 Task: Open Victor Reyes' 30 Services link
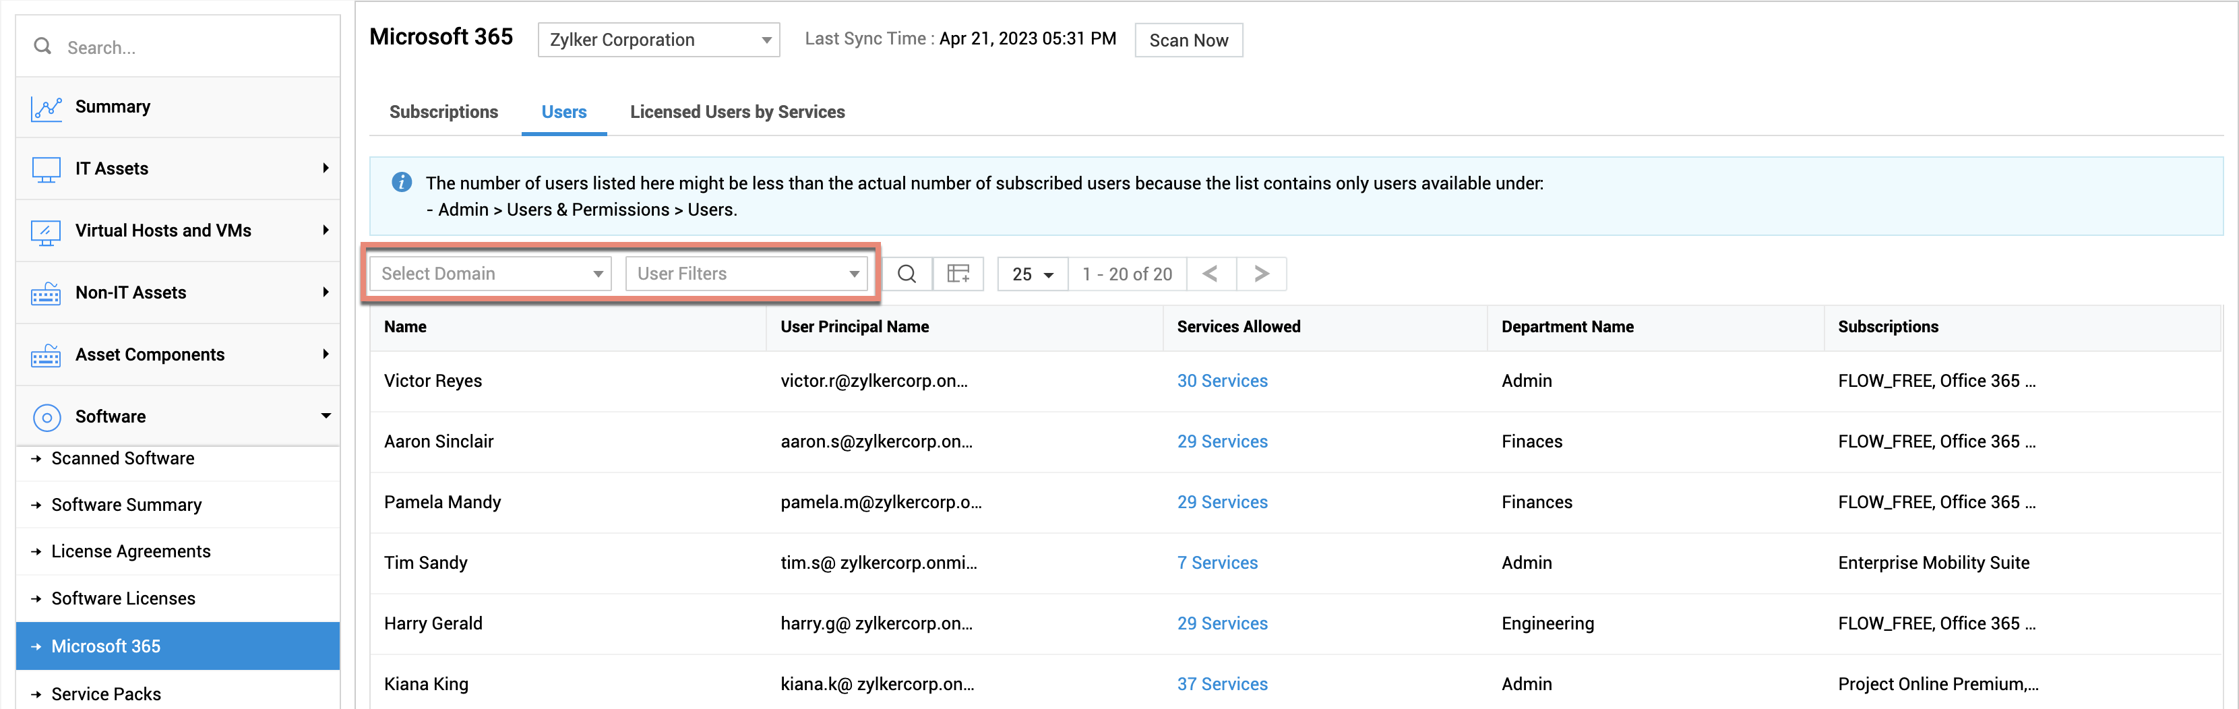(x=1222, y=381)
